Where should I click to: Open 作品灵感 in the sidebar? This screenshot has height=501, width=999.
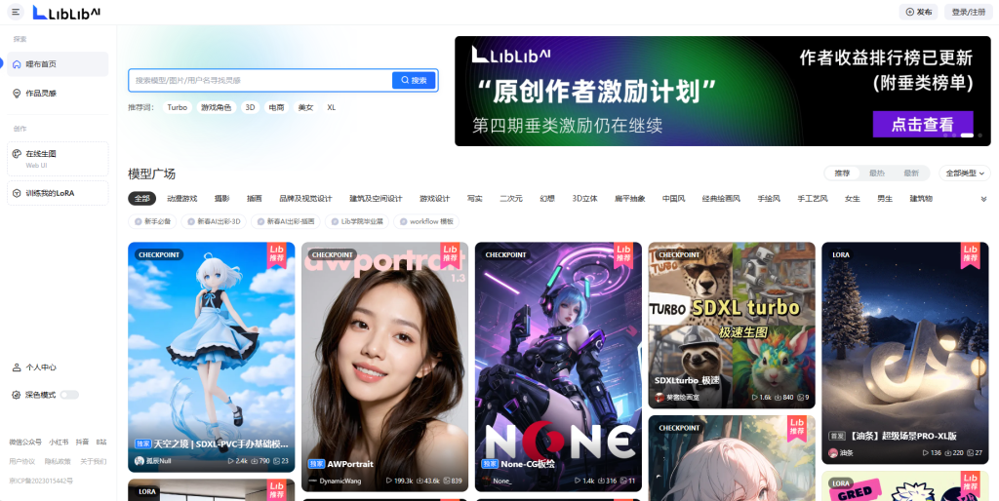58,93
